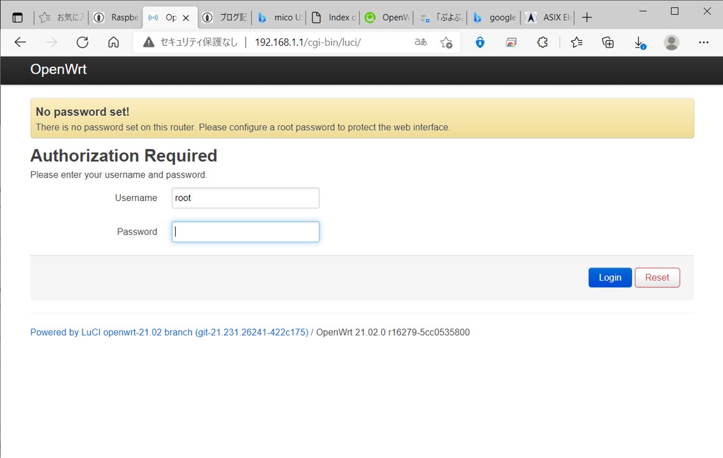Open the user profile avatar
Image resolution: width=723 pixels, height=458 pixels.
tap(671, 43)
